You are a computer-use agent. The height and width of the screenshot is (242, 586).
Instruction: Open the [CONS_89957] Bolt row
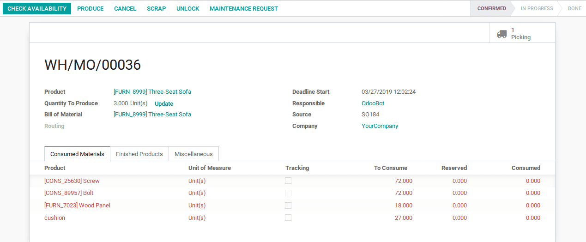292,193
